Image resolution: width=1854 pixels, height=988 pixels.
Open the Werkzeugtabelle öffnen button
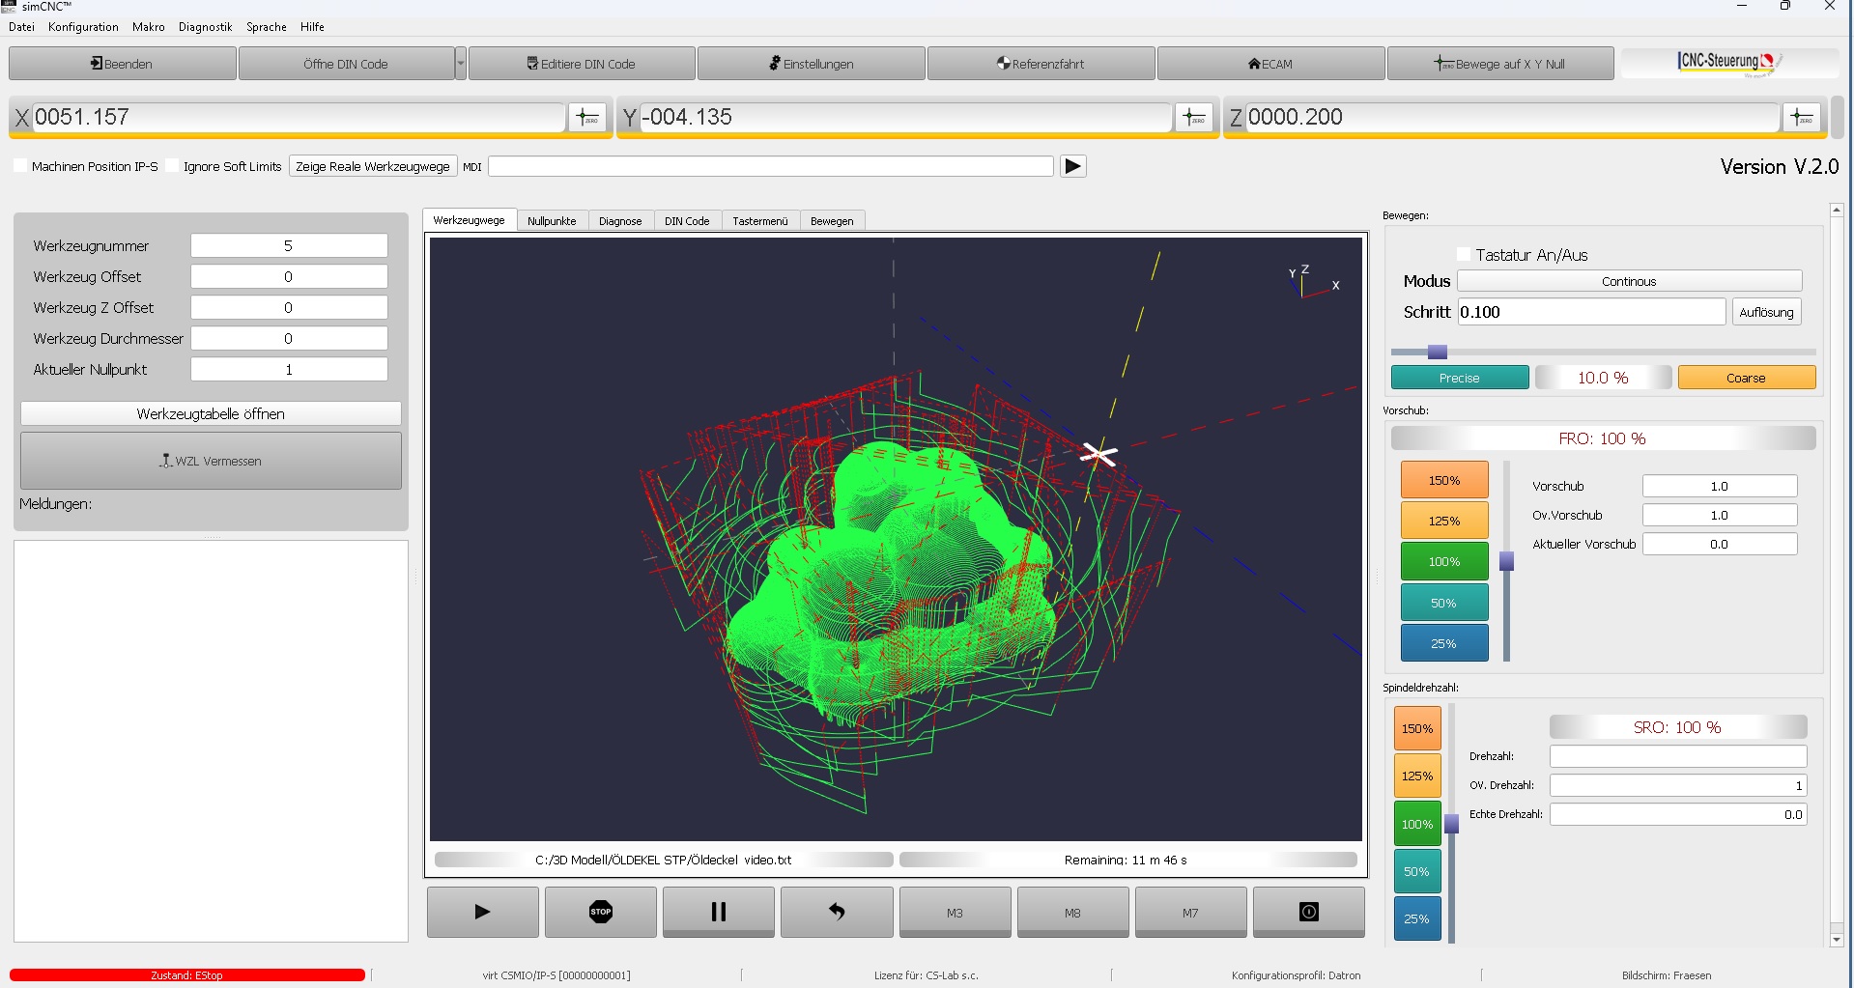[210, 412]
